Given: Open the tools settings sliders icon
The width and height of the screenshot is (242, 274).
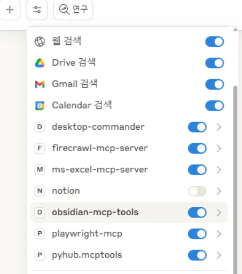Looking at the screenshot, I should [x=37, y=10].
